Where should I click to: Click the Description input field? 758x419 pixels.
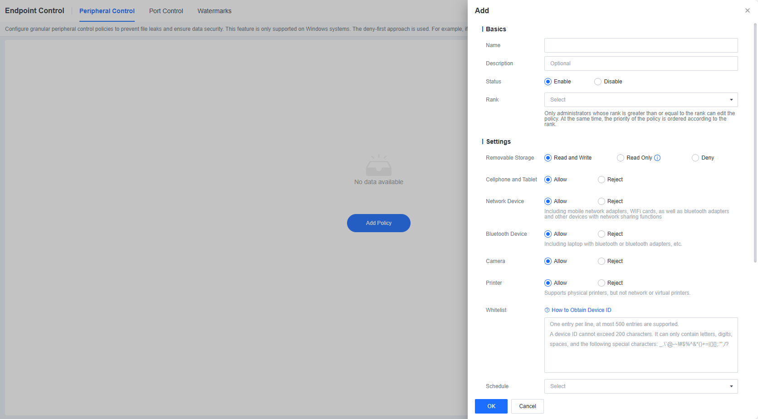click(x=641, y=63)
